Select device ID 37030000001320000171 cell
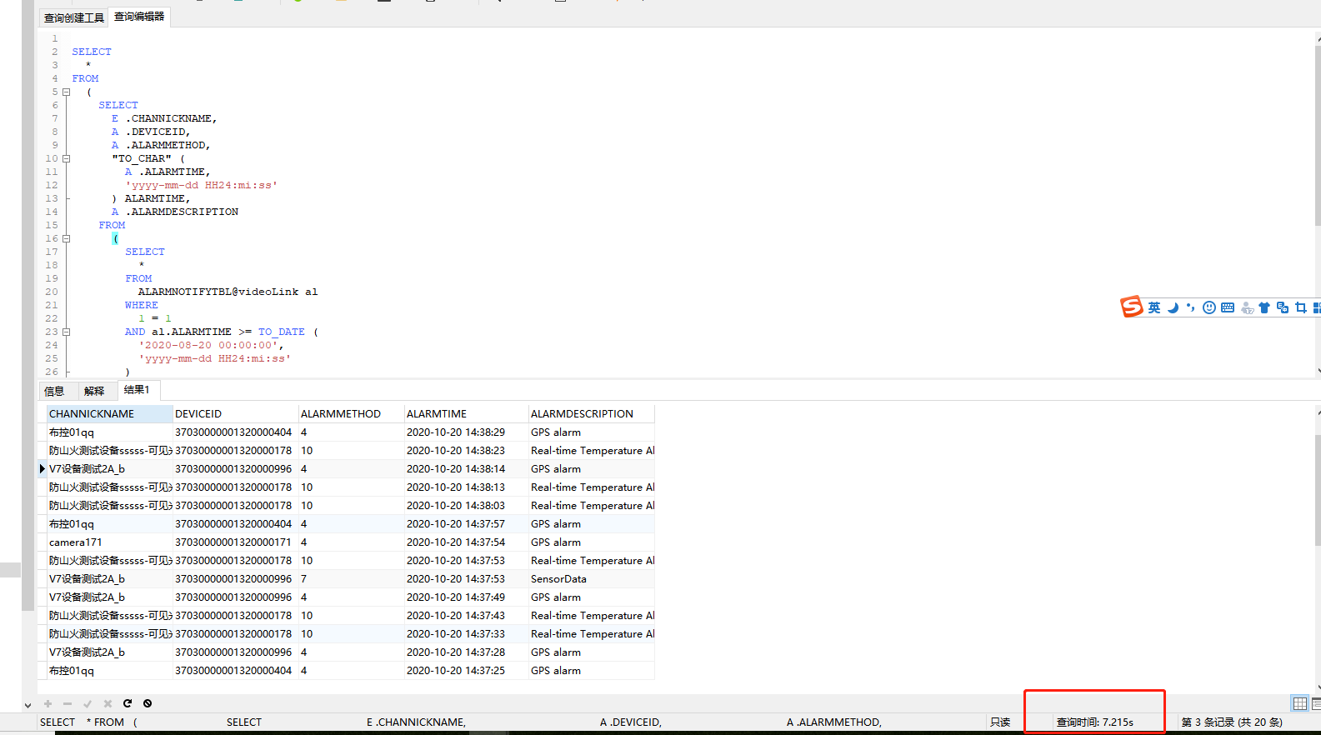1321x735 pixels. [x=236, y=542]
